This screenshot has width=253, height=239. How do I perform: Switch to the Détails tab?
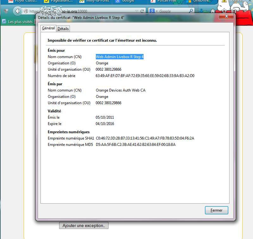(63, 29)
